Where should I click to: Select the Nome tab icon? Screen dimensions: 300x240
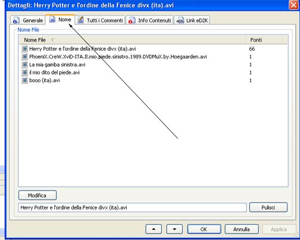52,20
